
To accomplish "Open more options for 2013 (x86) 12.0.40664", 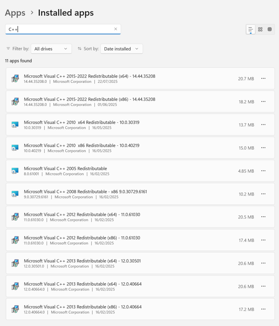I will pyautogui.click(x=263, y=309).
